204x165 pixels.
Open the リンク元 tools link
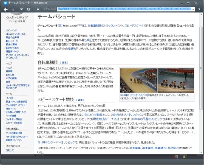9,98
